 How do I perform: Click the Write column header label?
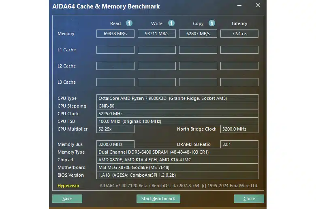tap(157, 23)
